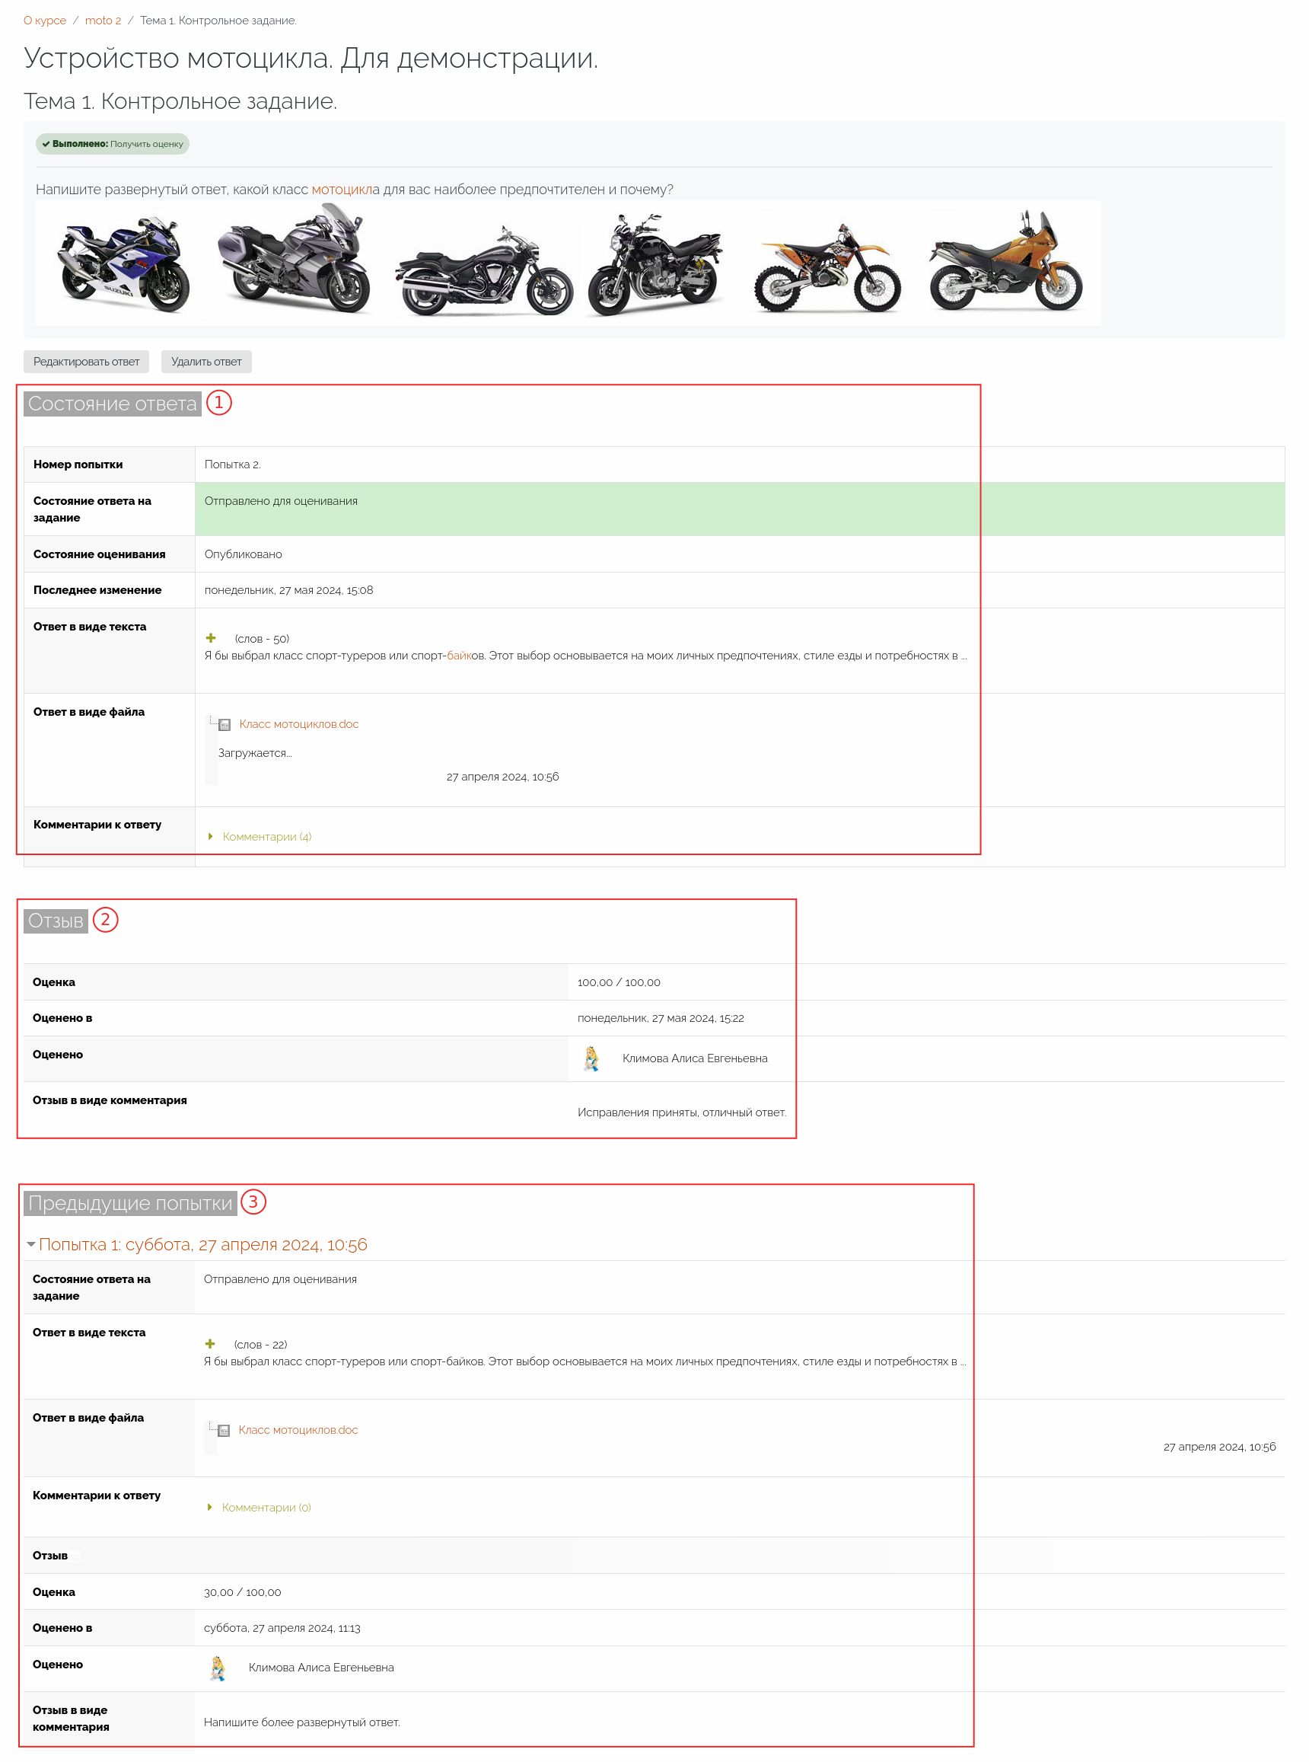Follow the байк link in text answer

point(459,656)
